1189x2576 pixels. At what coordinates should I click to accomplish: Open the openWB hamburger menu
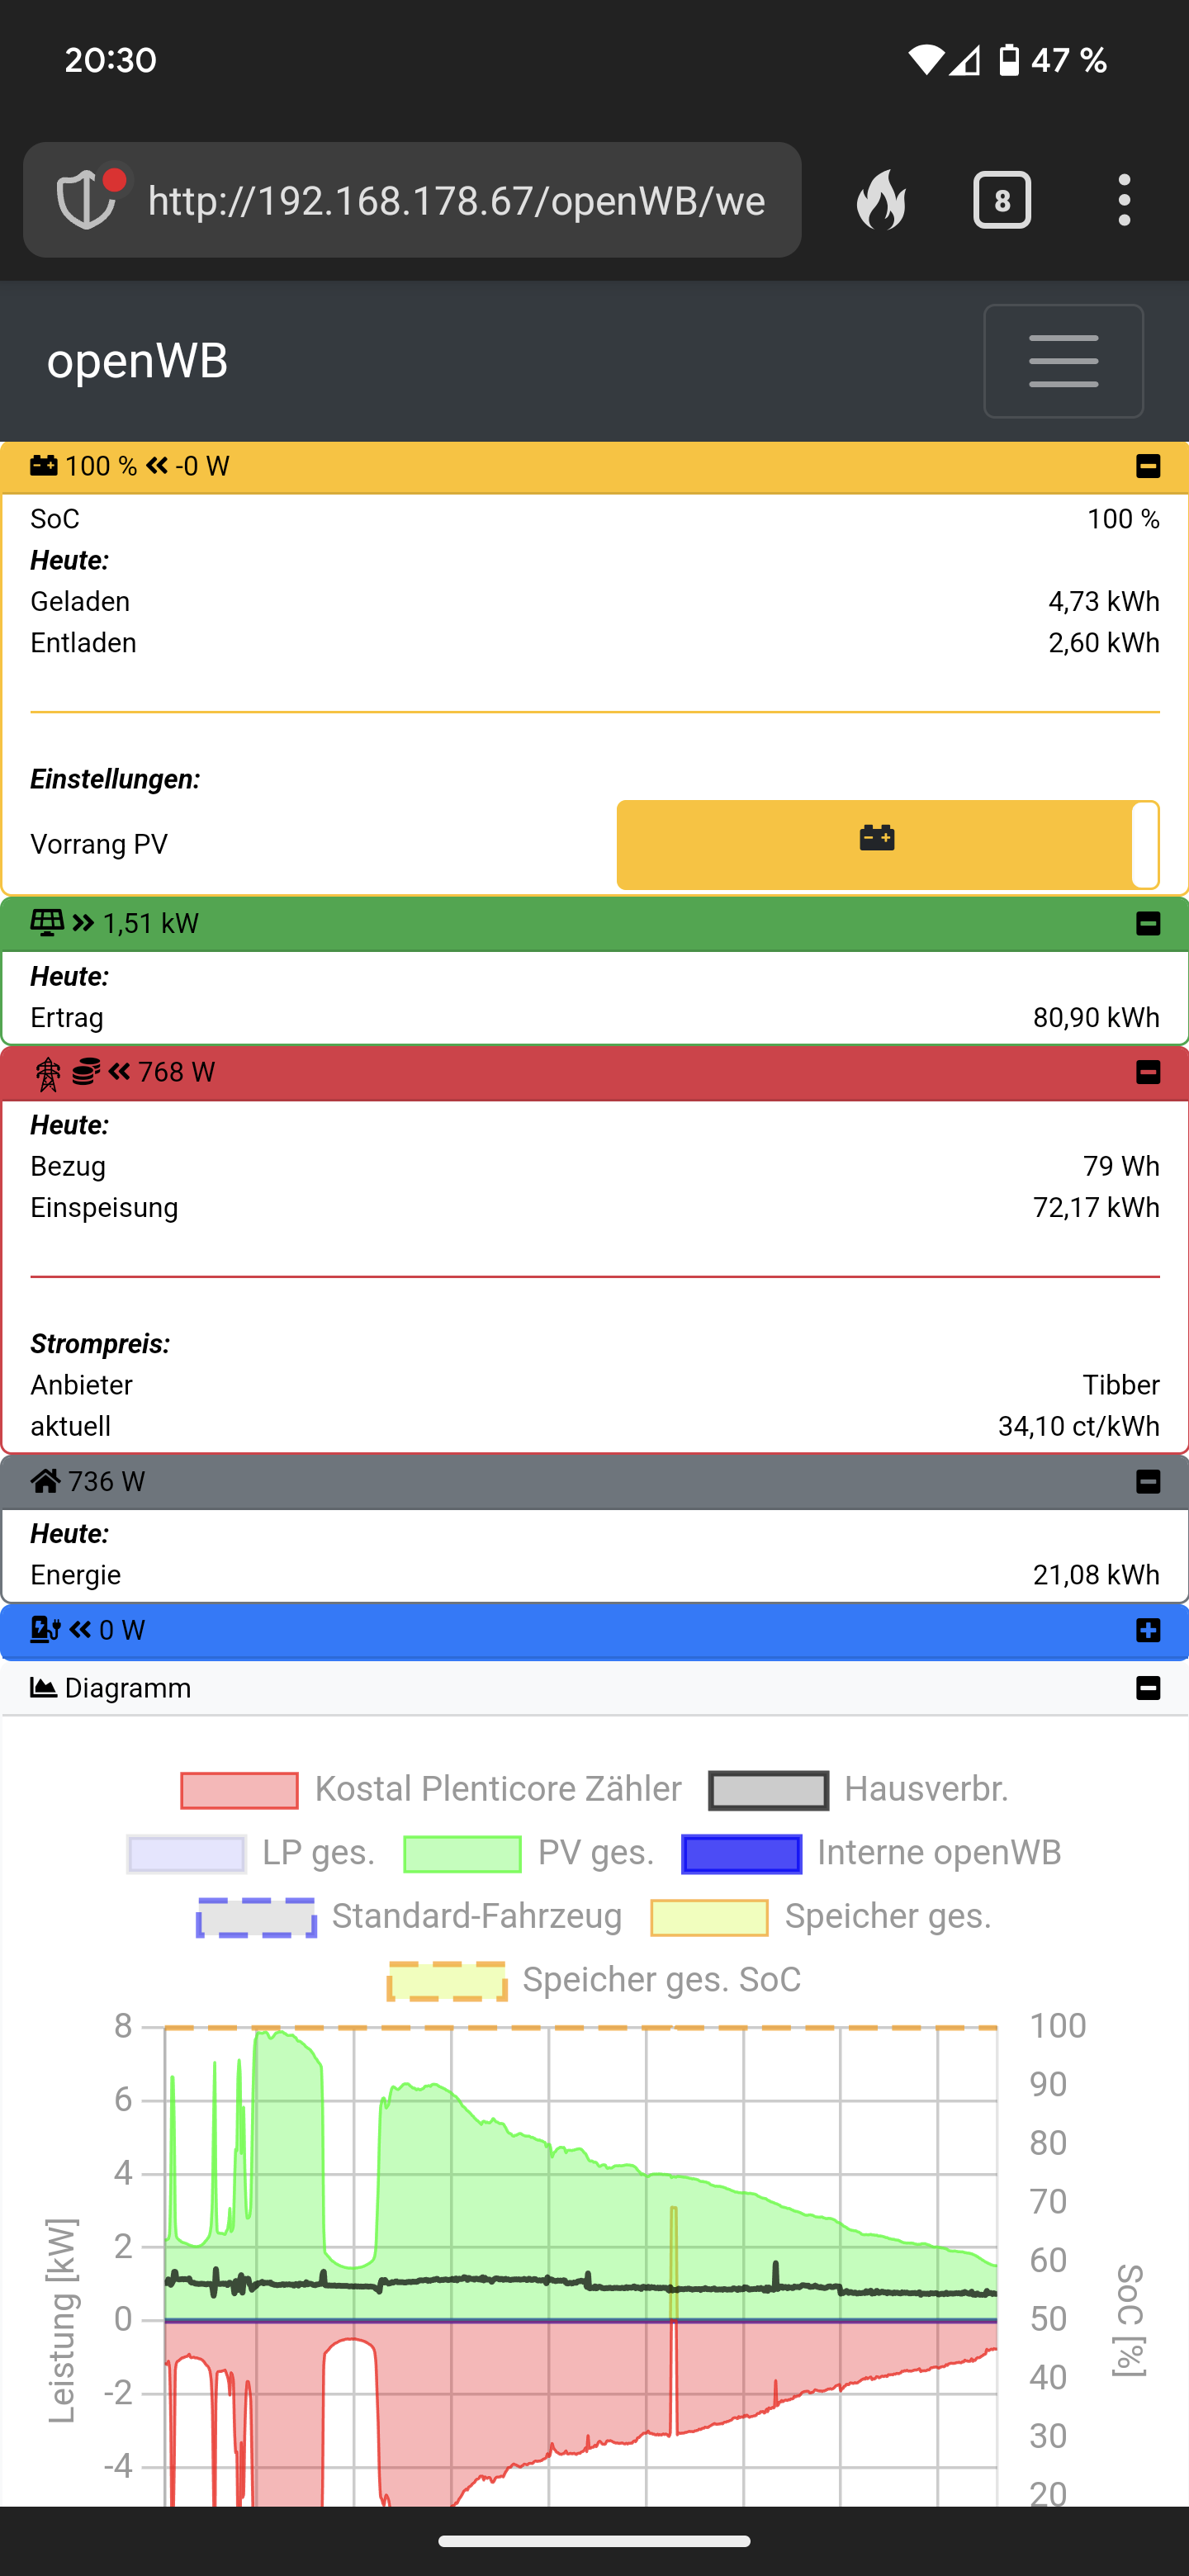(1063, 361)
